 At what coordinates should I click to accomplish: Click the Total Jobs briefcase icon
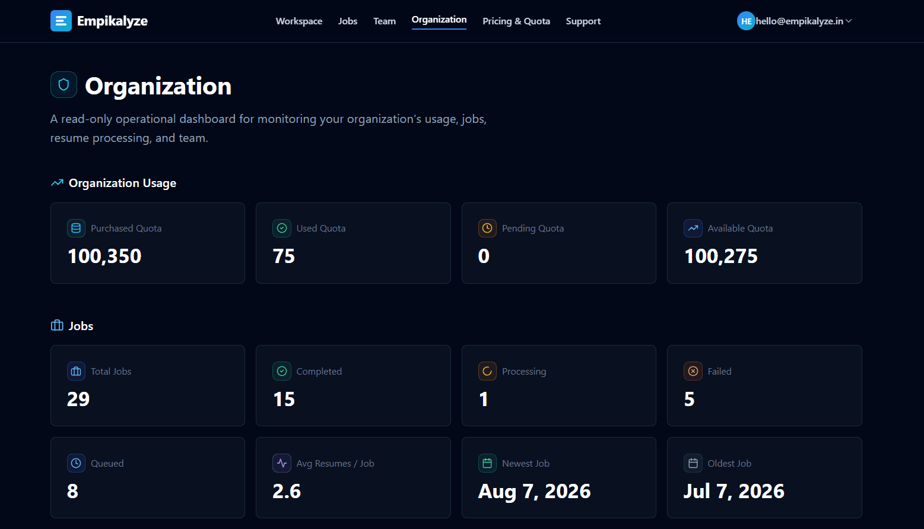point(76,371)
